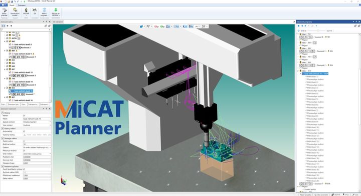
Task: Click the filter input field in plan panel
Action: [26, 29]
